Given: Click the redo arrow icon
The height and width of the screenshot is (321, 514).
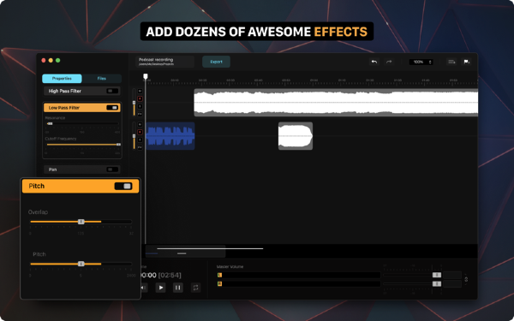Looking at the screenshot, I should pos(389,62).
